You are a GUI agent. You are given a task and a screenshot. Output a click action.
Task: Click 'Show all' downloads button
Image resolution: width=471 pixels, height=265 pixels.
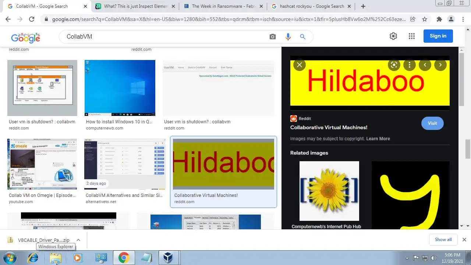click(x=443, y=240)
